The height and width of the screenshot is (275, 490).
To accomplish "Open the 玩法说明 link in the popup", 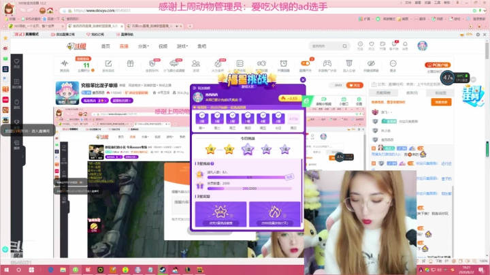I will click(x=201, y=88).
